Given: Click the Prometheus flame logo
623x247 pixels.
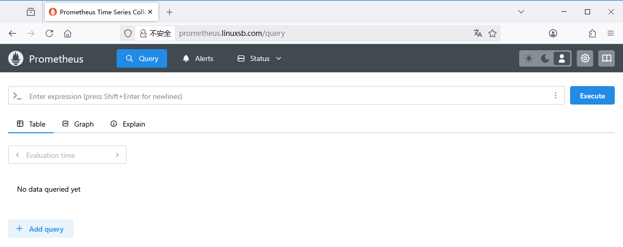Looking at the screenshot, I should (x=16, y=58).
